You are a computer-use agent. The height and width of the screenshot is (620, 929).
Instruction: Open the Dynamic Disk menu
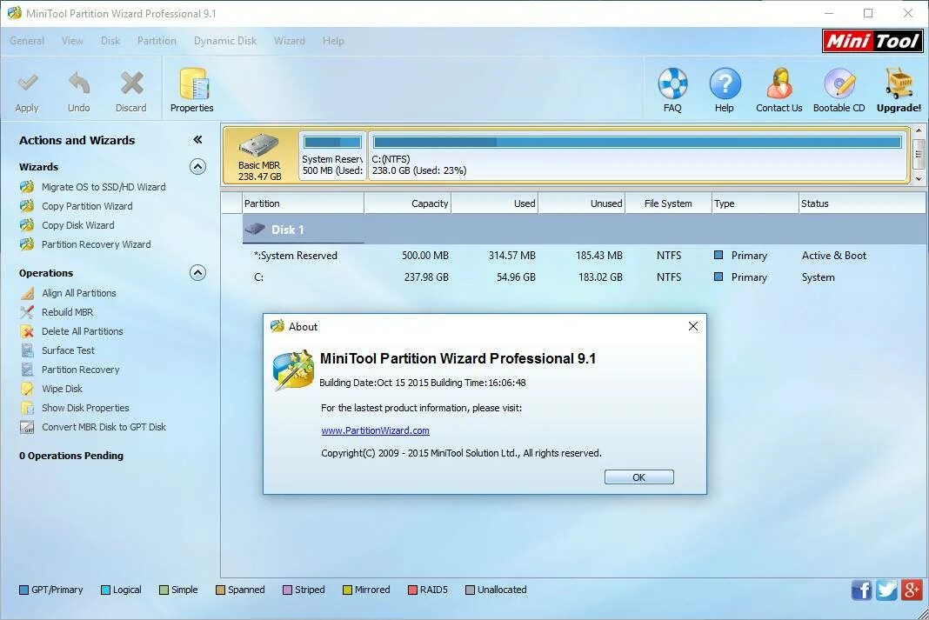tap(225, 41)
